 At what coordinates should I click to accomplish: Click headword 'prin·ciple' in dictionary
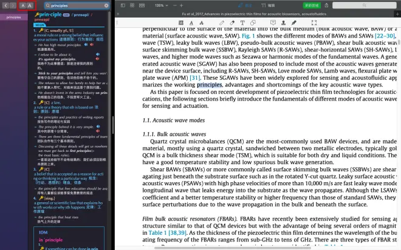(x=50, y=15)
